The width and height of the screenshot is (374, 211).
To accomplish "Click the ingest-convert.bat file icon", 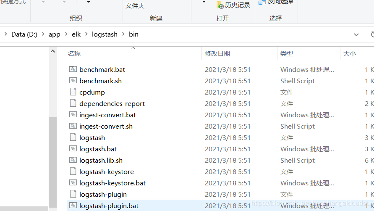I will pyautogui.click(x=73, y=115).
